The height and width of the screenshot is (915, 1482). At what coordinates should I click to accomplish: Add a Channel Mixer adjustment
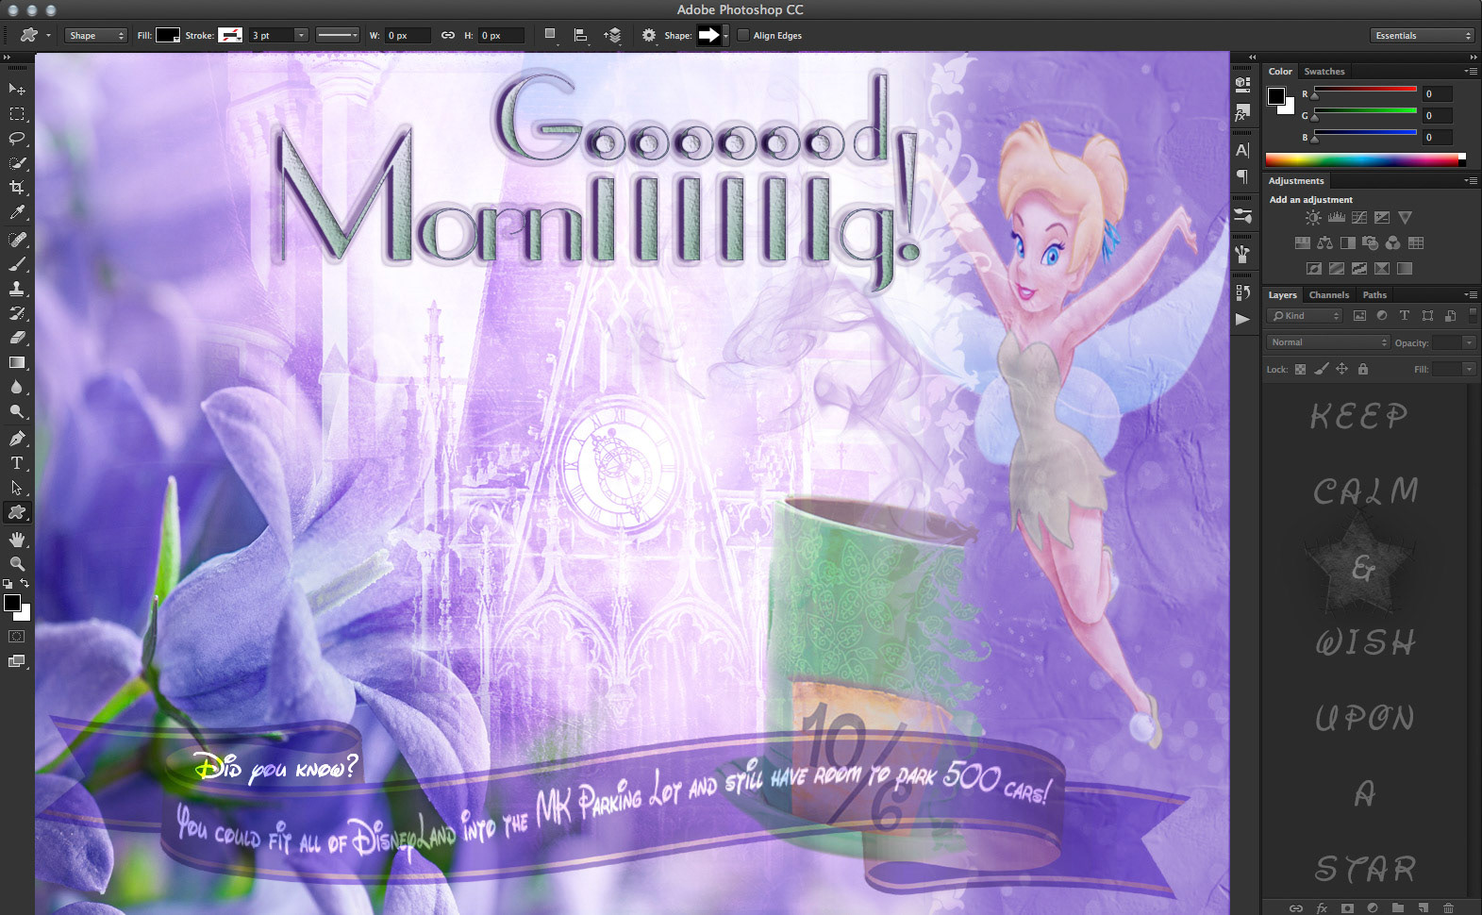coord(1392,243)
